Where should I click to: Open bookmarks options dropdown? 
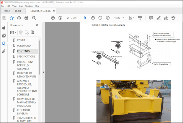click(x=13, y=33)
